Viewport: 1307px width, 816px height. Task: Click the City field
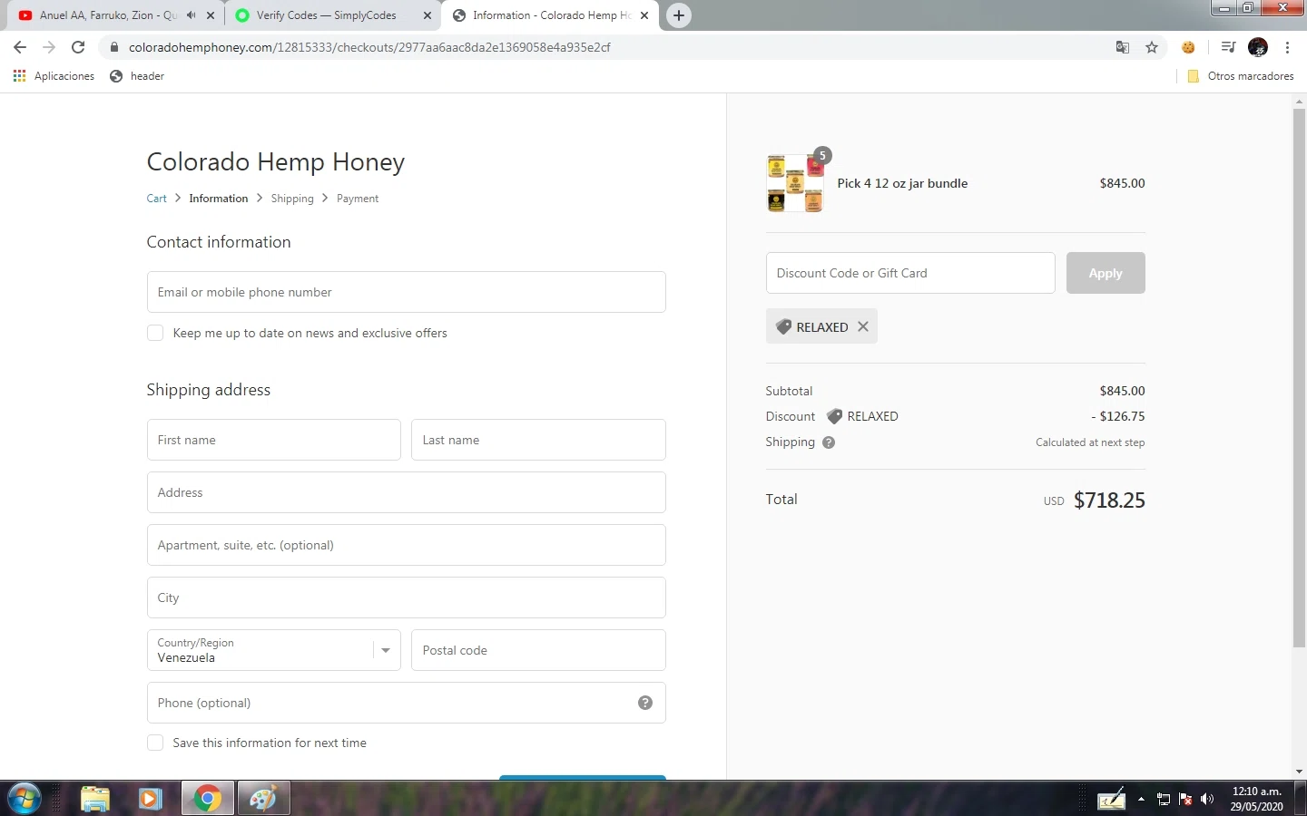[x=406, y=597]
